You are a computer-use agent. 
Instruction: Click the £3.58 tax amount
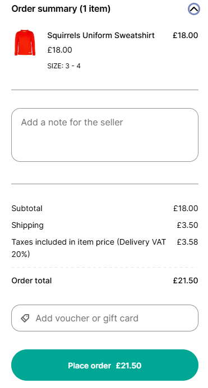coord(188,242)
